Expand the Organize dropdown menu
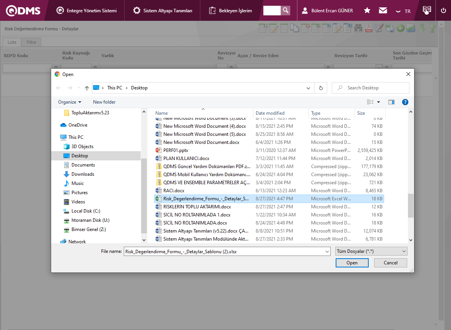451x330 pixels. click(70, 102)
